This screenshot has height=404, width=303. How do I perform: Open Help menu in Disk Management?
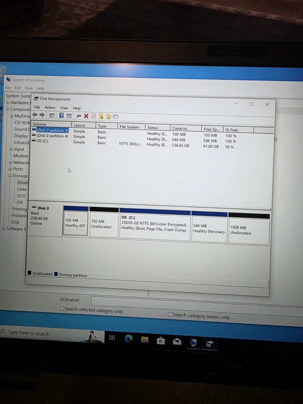pos(77,108)
